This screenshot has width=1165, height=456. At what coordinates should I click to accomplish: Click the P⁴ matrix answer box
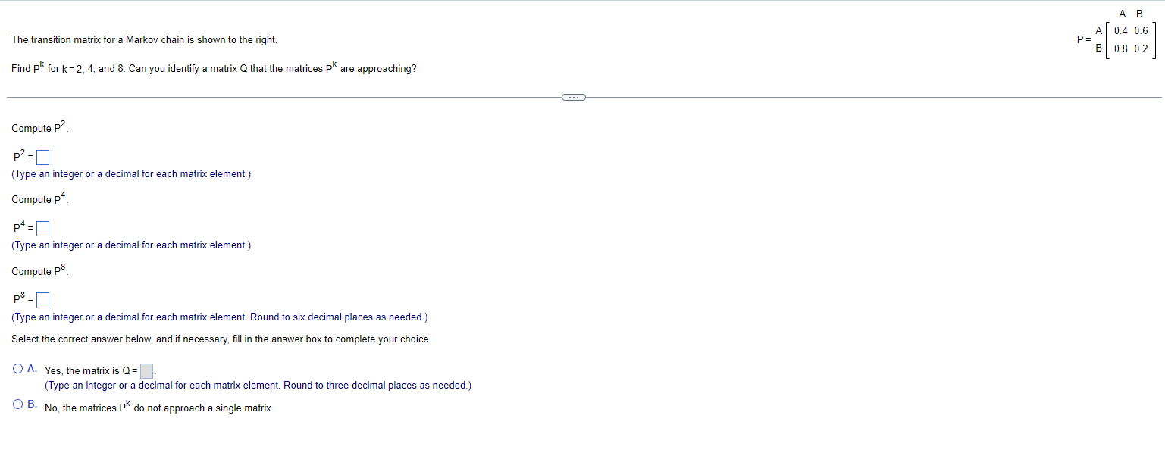pyautogui.click(x=43, y=228)
